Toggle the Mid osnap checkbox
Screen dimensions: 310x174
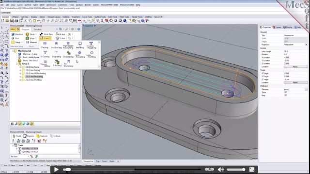coord(25,165)
